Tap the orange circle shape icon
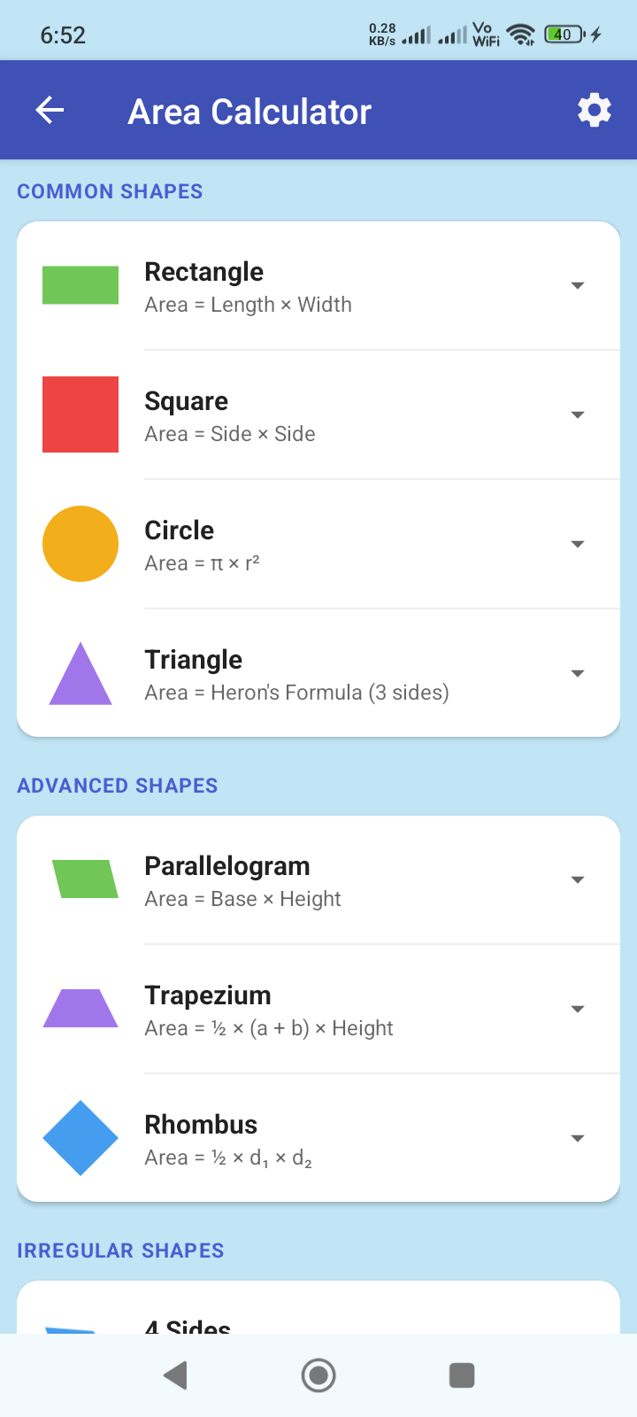 click(81, 544)
